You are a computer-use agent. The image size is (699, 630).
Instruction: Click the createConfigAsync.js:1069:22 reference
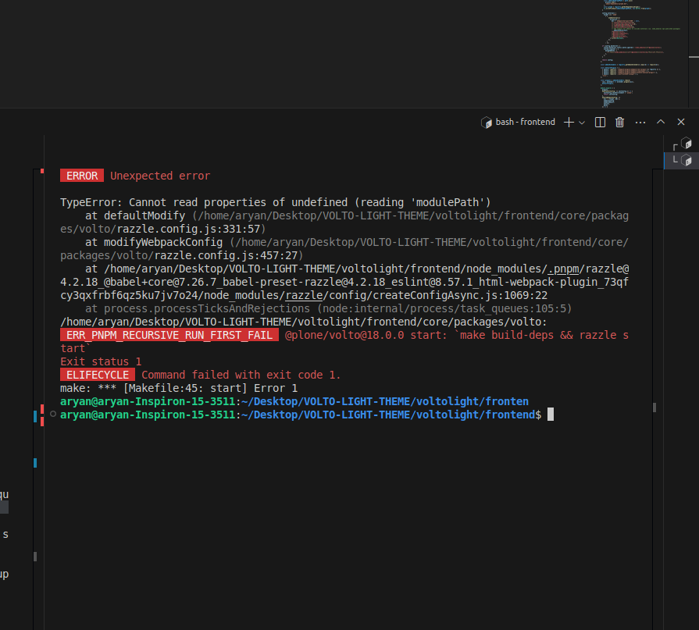tap(460, 295)
